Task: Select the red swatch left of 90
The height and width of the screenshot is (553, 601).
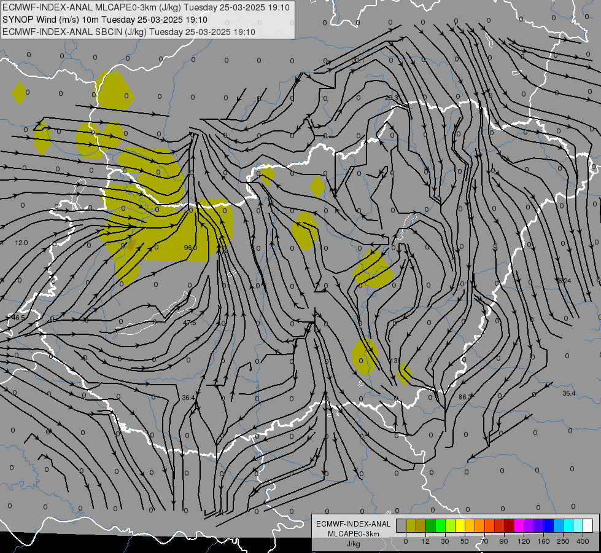Action: pos(500,526)
